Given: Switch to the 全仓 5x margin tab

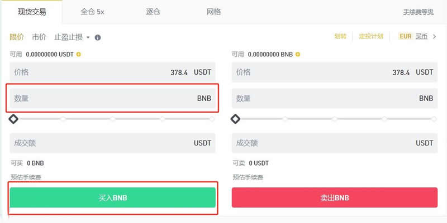Looking at the screenshot, I should point(93,12).
